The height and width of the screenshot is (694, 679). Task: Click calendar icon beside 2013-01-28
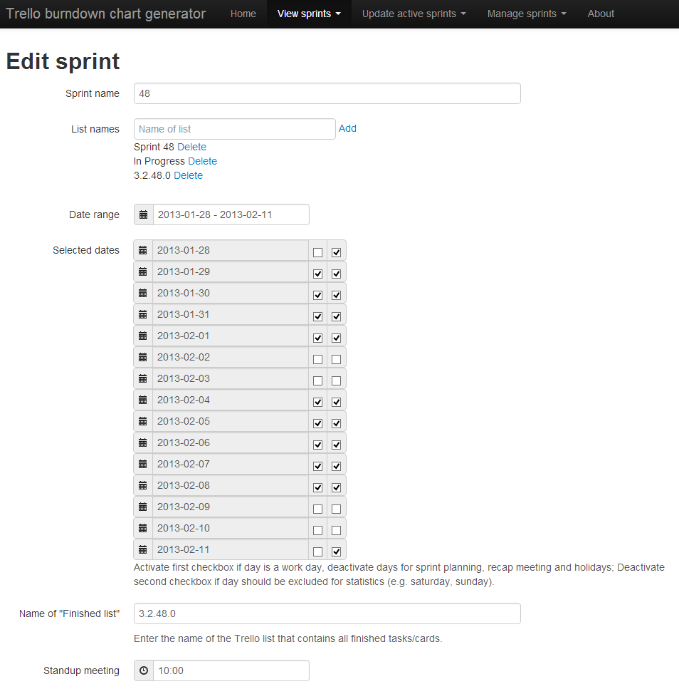tap(143, 251)
